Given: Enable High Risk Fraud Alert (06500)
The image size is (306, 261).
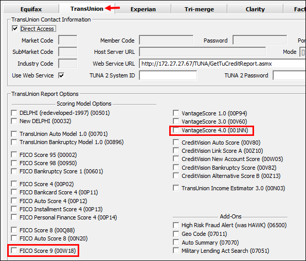Looking at the screenshot, I should pos(176,225).
